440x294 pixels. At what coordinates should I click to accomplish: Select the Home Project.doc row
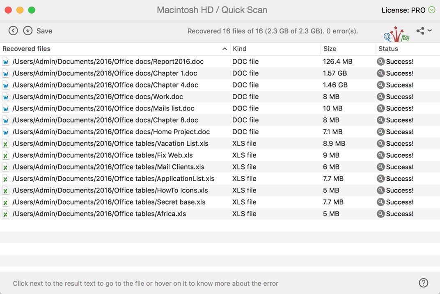(220, 132)
